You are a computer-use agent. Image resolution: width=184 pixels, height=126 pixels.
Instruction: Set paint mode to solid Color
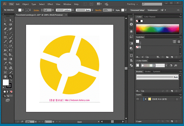(x=5, y=92)
